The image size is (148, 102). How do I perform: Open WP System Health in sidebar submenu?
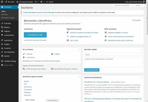coord(8,18)
